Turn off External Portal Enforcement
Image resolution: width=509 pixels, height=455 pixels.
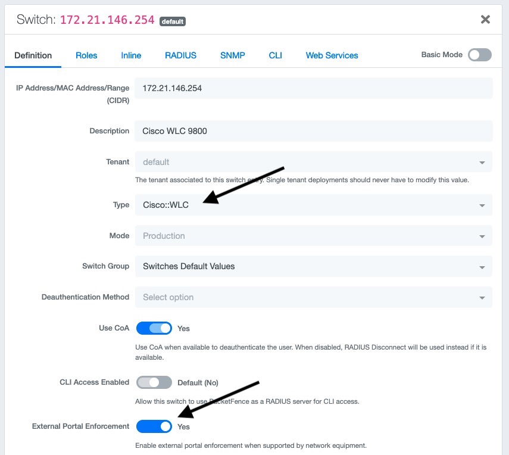click(x=154, y=426)
